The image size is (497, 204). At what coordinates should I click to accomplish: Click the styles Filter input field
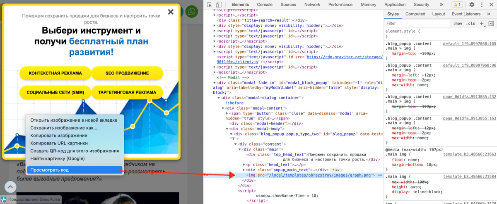(x=417, y=24)
